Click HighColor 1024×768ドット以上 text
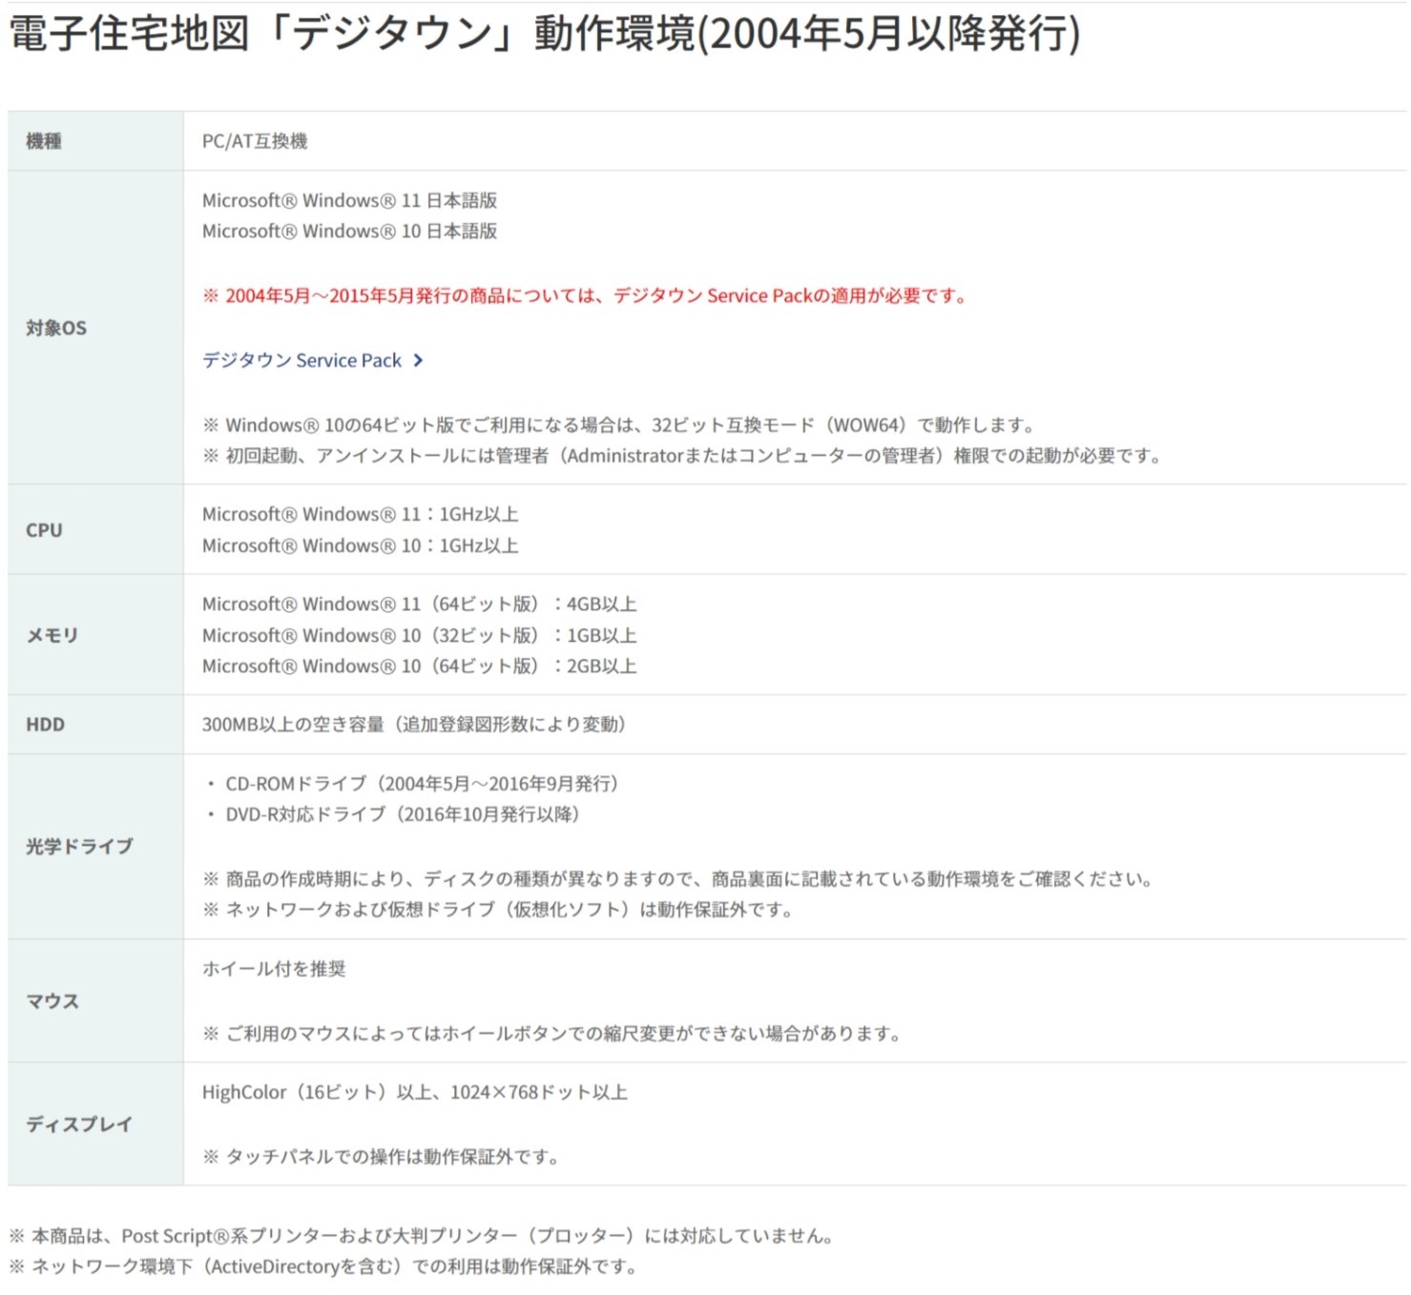Image resolution: width=1411 pixels, height=1295 pixels. 415,1093
